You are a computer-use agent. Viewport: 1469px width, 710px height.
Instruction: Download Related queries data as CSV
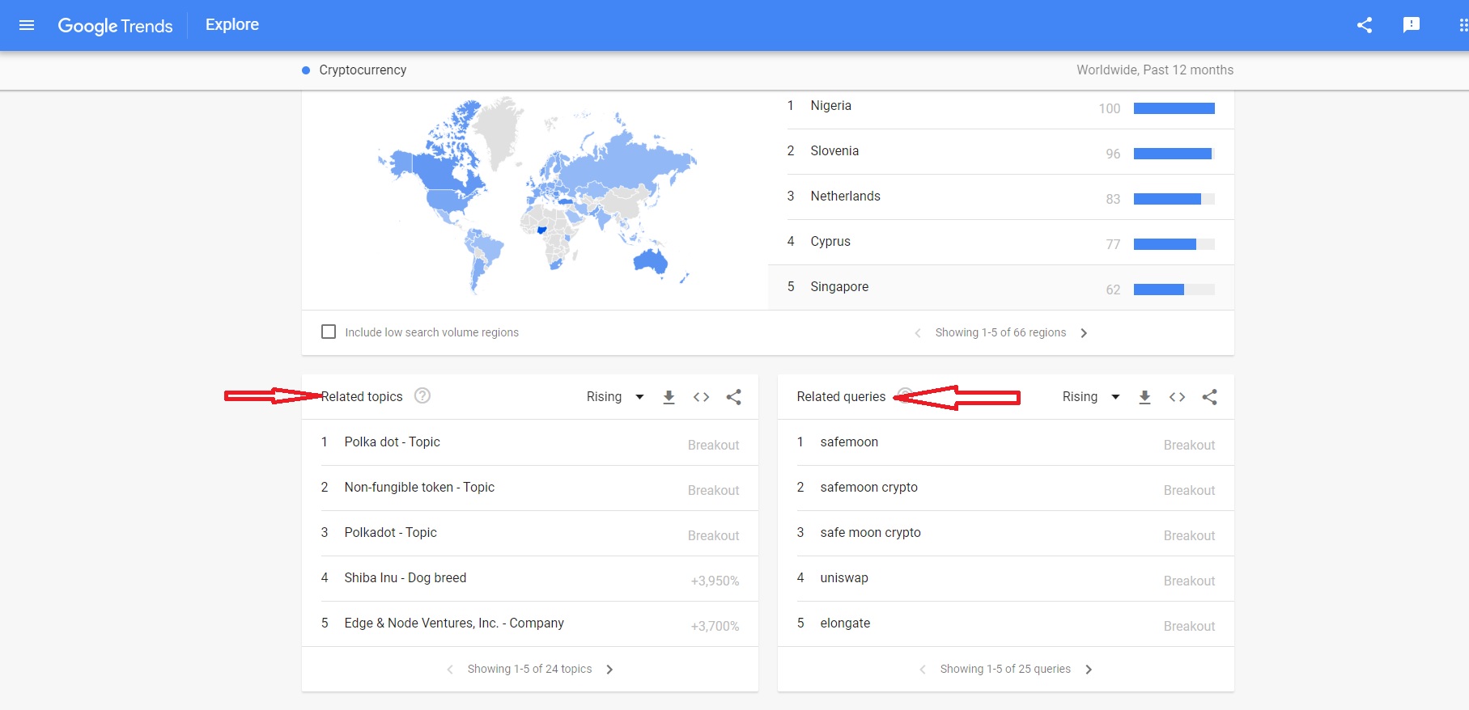(1144, 397)
